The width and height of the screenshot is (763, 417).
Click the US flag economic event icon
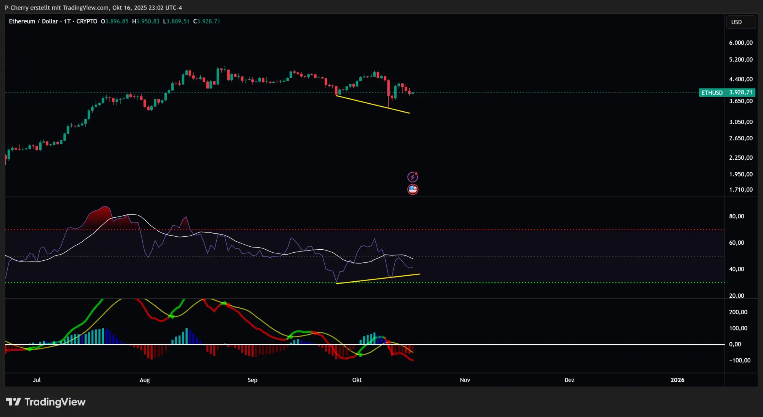coord(412,189)
